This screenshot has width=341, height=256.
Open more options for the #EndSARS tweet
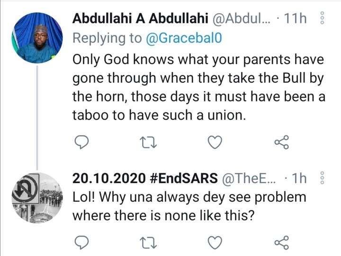[x=323, y=178]
